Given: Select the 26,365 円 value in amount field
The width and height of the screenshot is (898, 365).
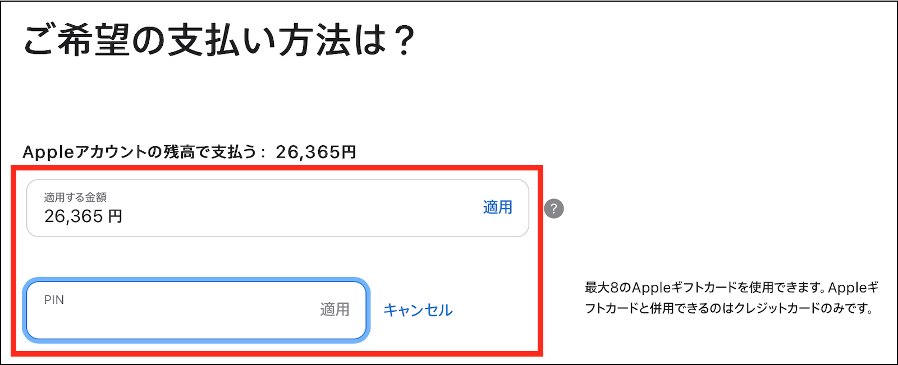Looking at the screenshot, I should tap(74, 216).
